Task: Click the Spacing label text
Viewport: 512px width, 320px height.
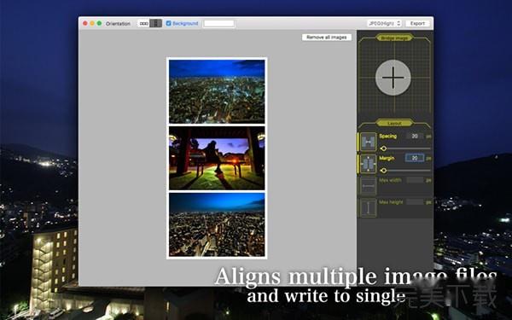Action: click(388, 137)
